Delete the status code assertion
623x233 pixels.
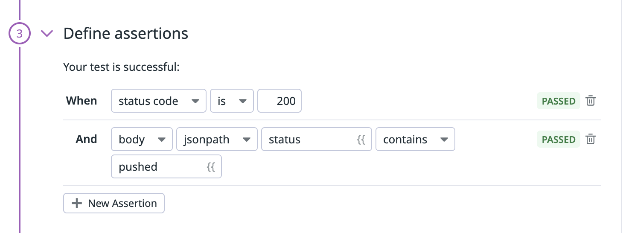tap(591, 101)
